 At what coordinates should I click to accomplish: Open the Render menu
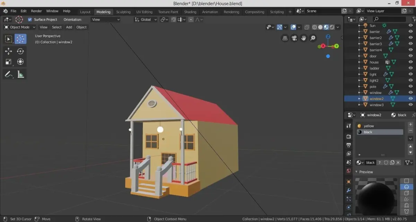(36, 11)
